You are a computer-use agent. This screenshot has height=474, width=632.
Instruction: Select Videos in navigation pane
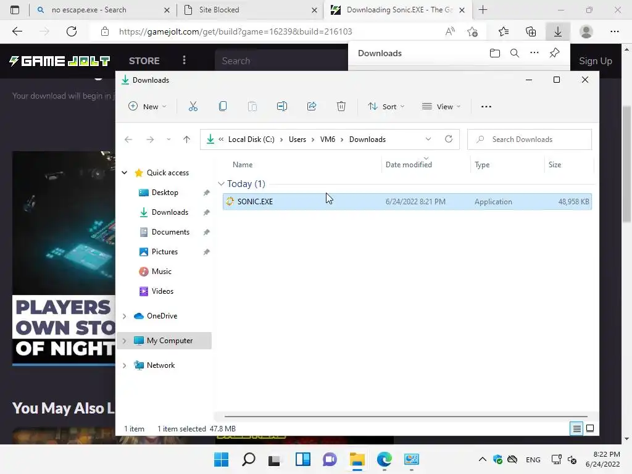click(x=162, y=291)
